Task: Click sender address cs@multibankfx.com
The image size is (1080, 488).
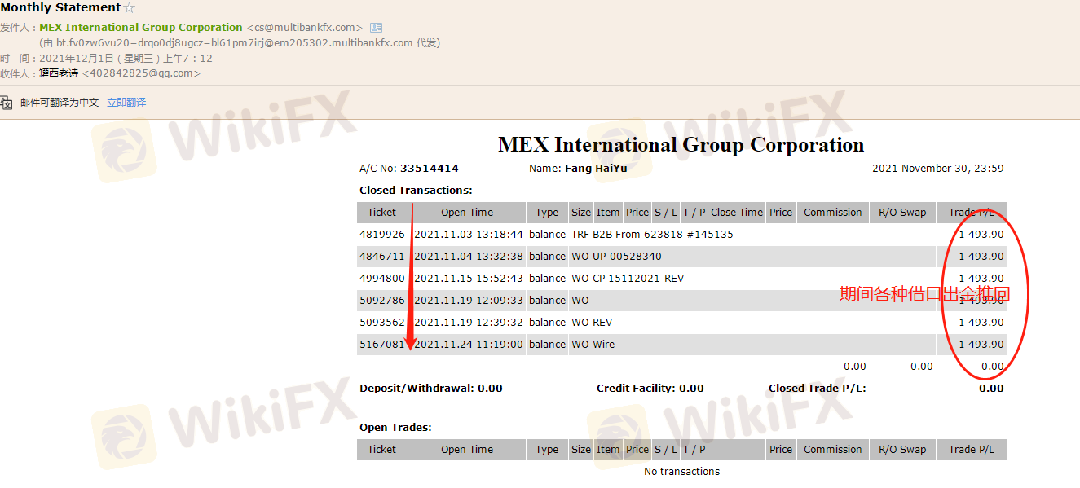Action: pos(305,28)
